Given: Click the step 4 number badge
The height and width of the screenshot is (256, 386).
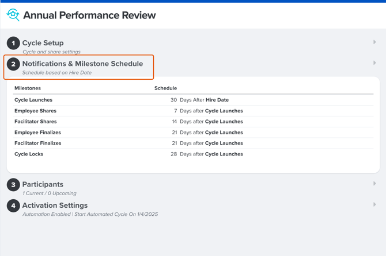Looking at the screenshot, I should pyautogui.click(x=13, y=205).
